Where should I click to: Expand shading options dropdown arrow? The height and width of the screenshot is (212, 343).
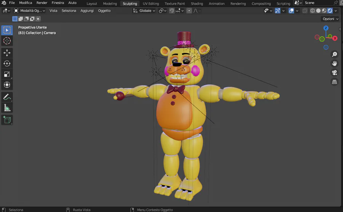click(x=336, y=11)
